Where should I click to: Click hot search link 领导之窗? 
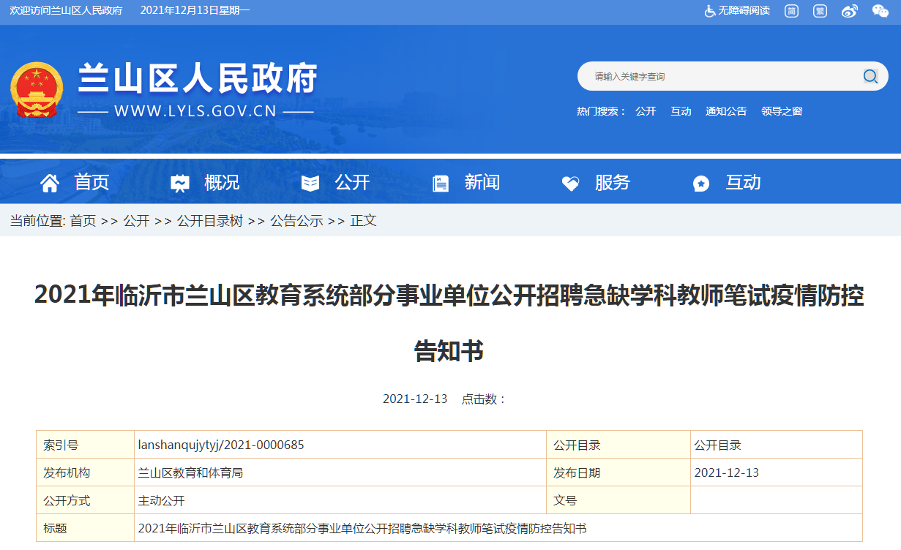coord(782,111)
